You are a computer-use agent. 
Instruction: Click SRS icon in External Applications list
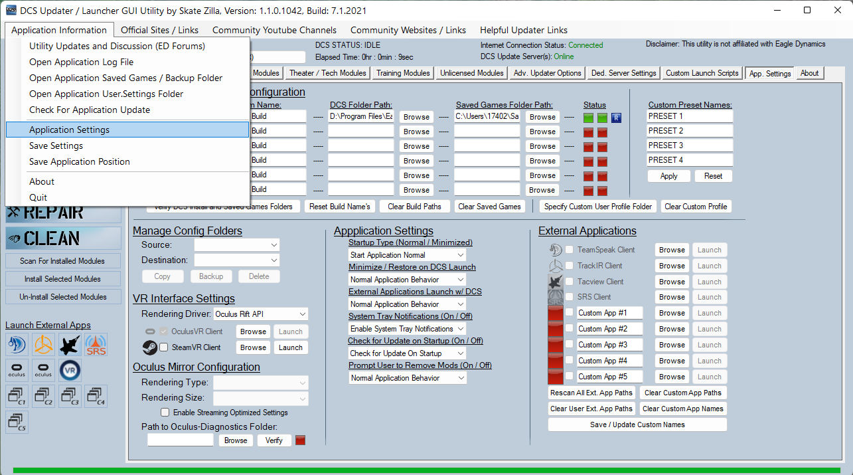pyautogui.click(x=556, y=297)
